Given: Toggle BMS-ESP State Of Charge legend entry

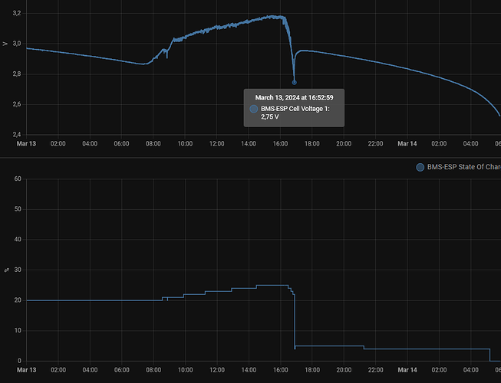Looking at the screenshot, I should click(x=459, y=167).
